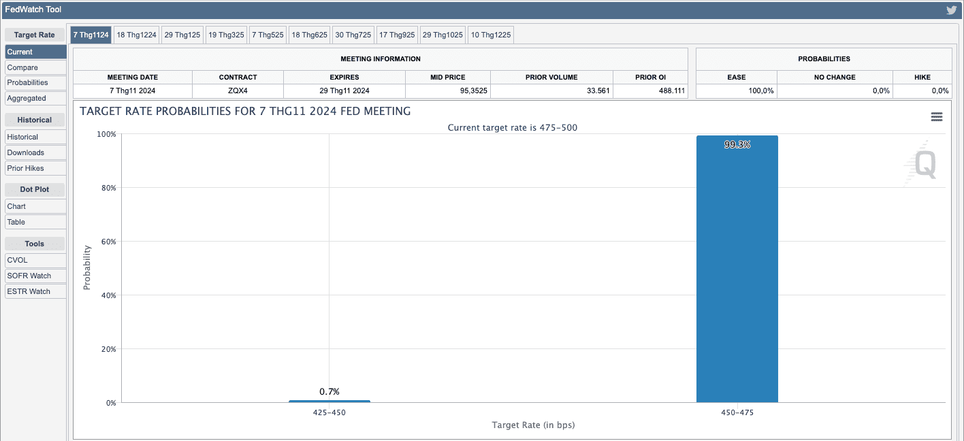Switch to the 29 Thg125 tab
This screenshot has height=441, width=964.
click(x=182, y=35)
